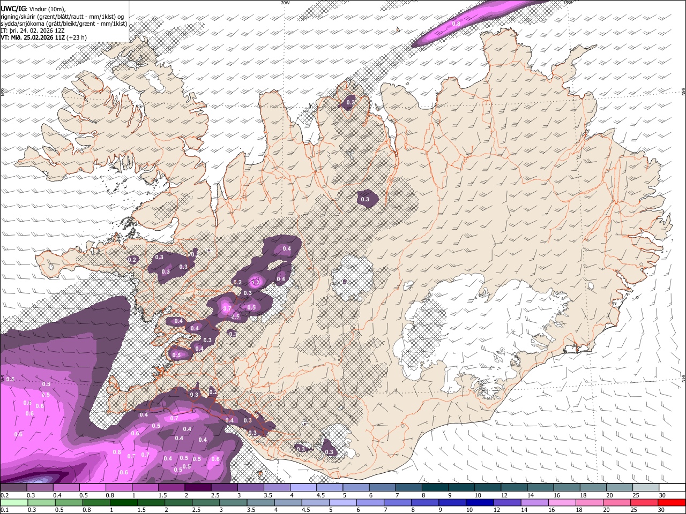Select the grey-blue 3.5–4 lower legend swatch
686x514 pixels.
[261, 502]
